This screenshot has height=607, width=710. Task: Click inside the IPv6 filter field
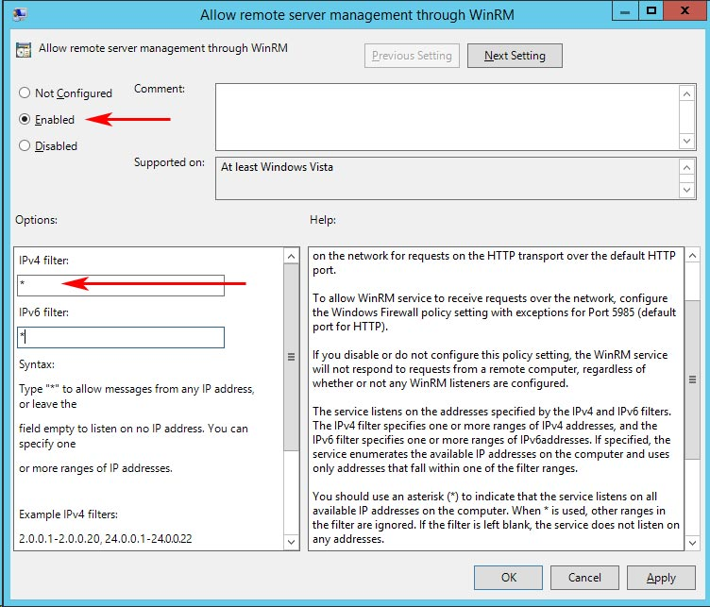[x=121, y=337]
